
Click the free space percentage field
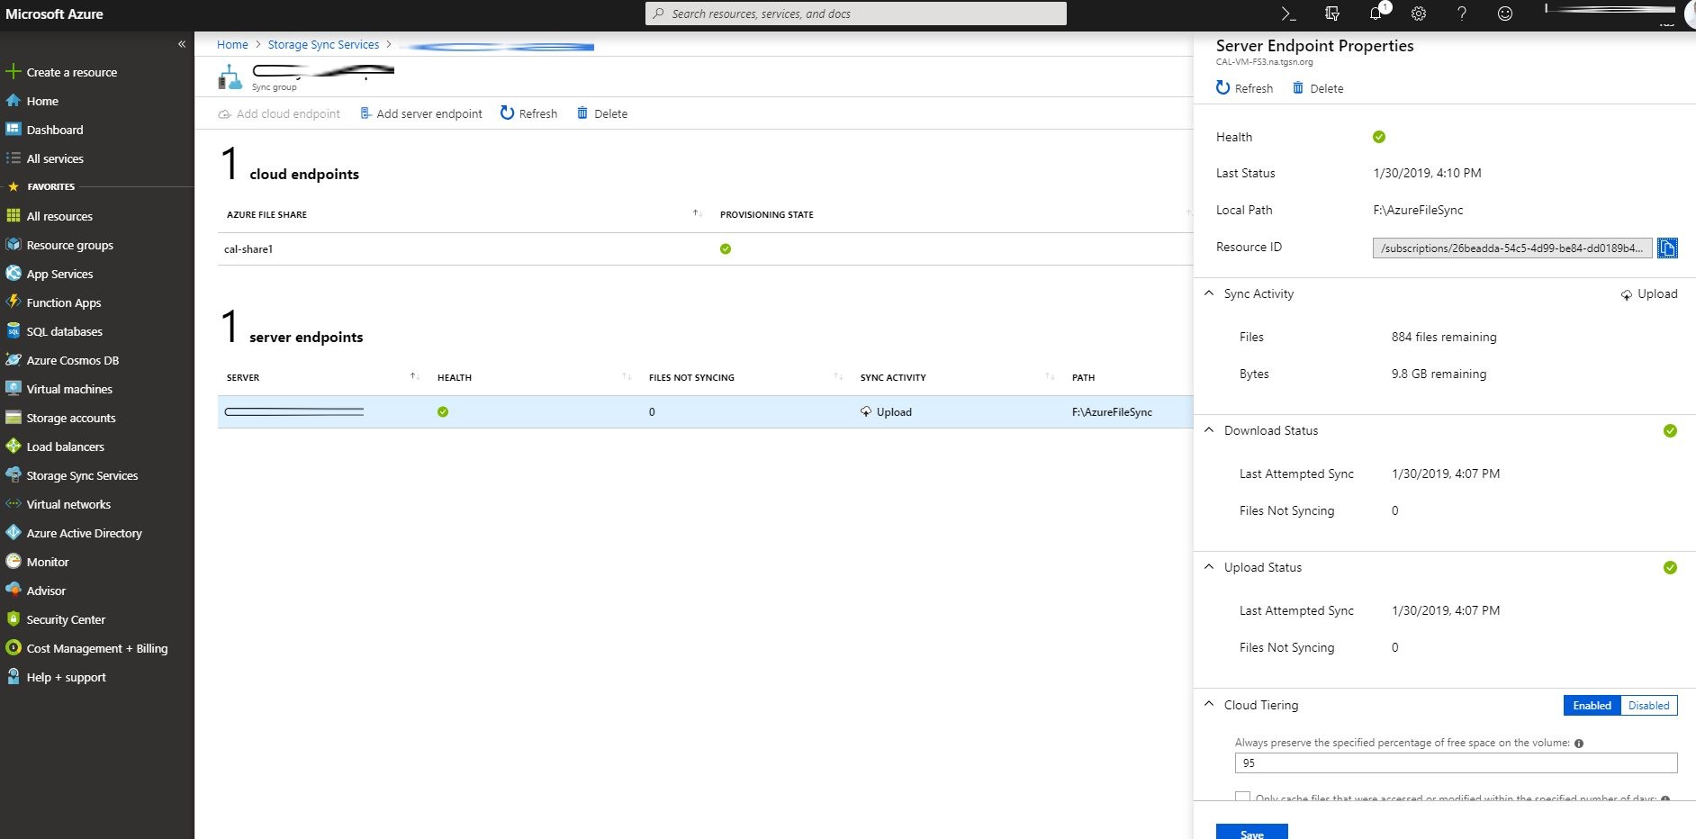(1455, 762)
